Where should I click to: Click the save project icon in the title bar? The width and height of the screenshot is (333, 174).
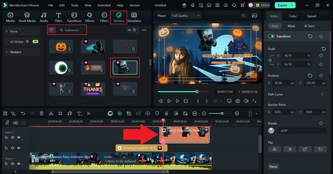coord(217,5)
